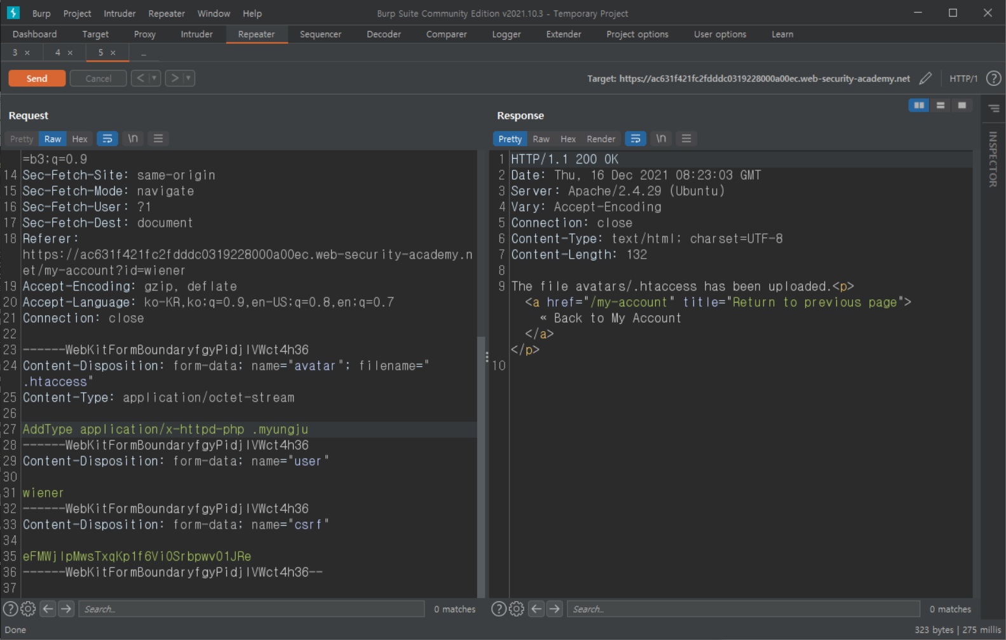Open response search settings gear

[x=517, y=609]
